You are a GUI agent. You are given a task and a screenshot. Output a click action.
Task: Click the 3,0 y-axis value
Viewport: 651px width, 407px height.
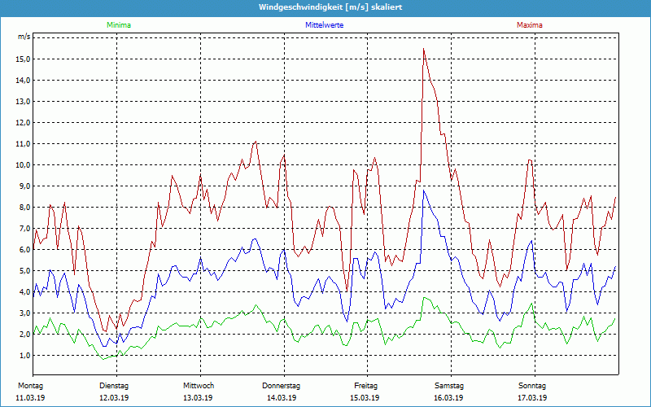(24, 313)
